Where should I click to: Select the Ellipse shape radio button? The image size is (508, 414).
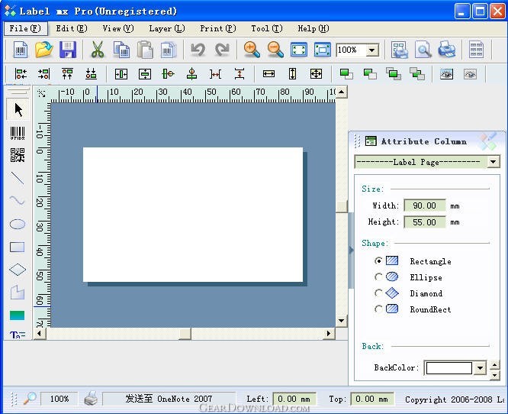pos(378,277)
